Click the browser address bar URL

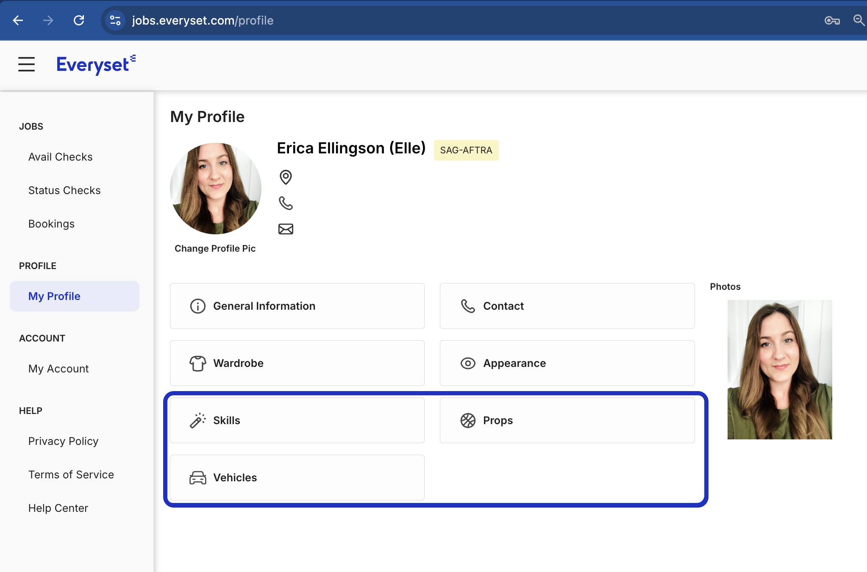coord(203,20)
